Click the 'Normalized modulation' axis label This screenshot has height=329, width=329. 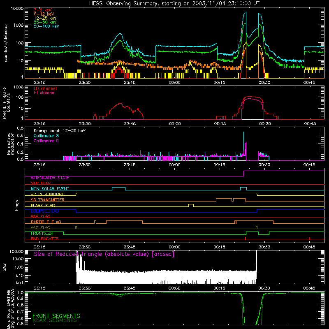[10, 144]
